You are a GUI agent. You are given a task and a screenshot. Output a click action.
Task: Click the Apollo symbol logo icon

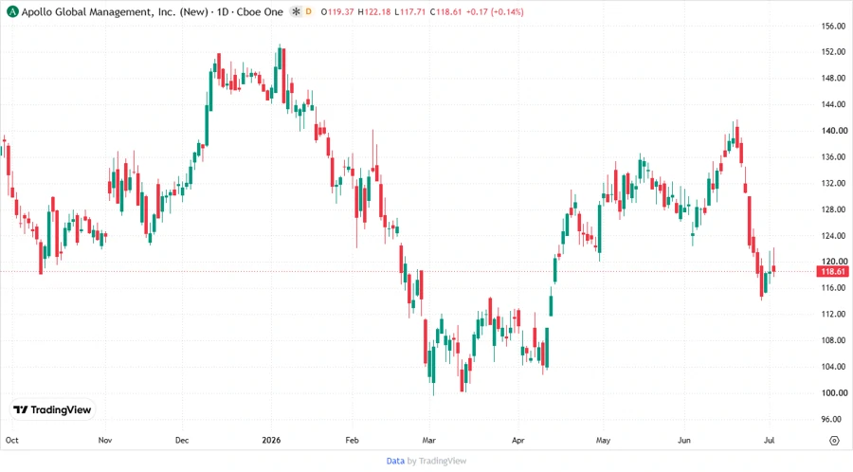[x=12, y=11]
